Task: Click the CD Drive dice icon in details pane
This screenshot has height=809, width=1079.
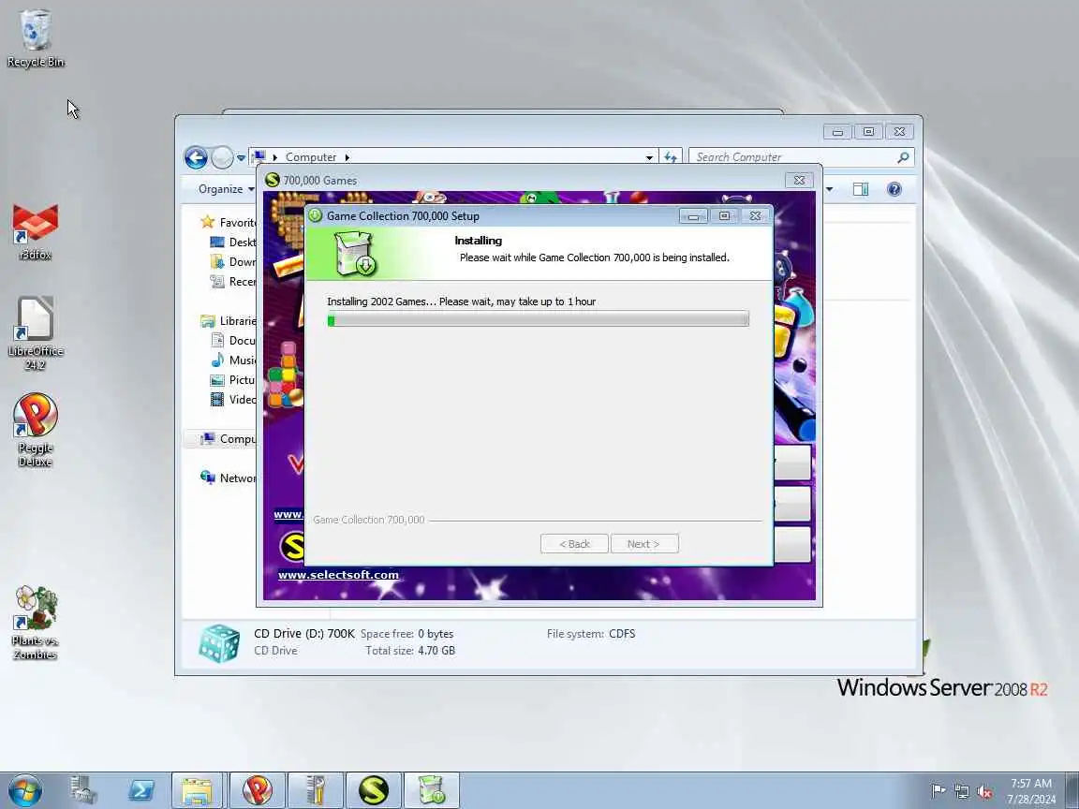Action: coord(219,643)
